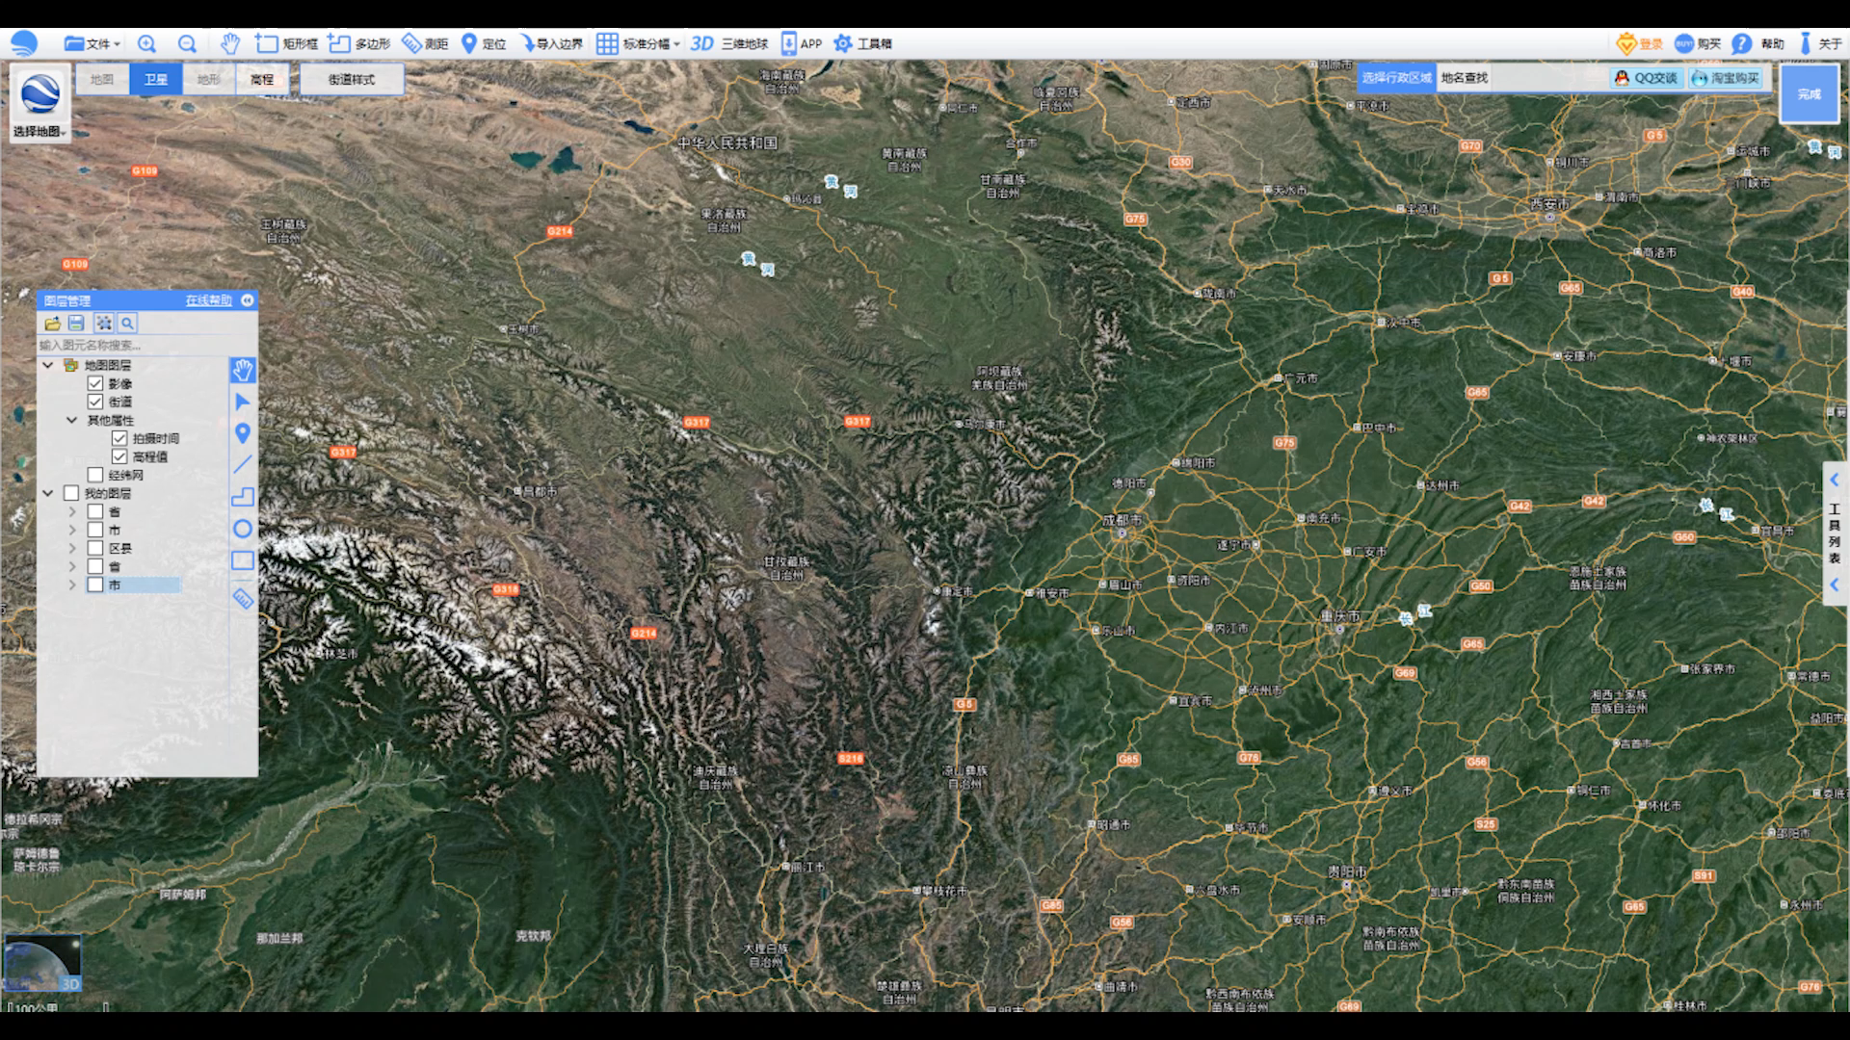
Task: Select the circle drawing tool
Action: tap(243, 529)
